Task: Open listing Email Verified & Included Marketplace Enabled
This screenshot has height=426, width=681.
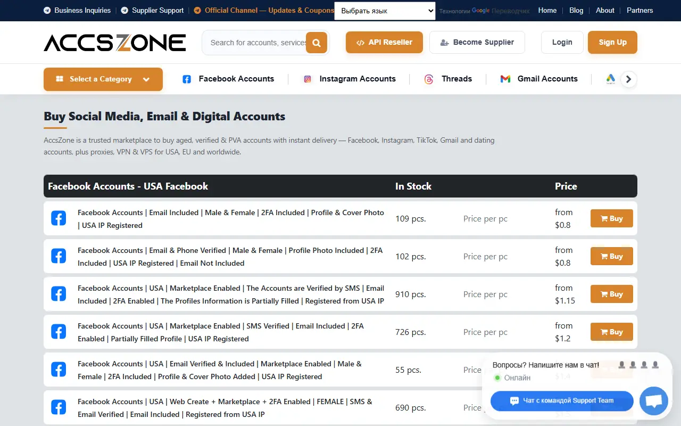Action: [x=220, y=370]
